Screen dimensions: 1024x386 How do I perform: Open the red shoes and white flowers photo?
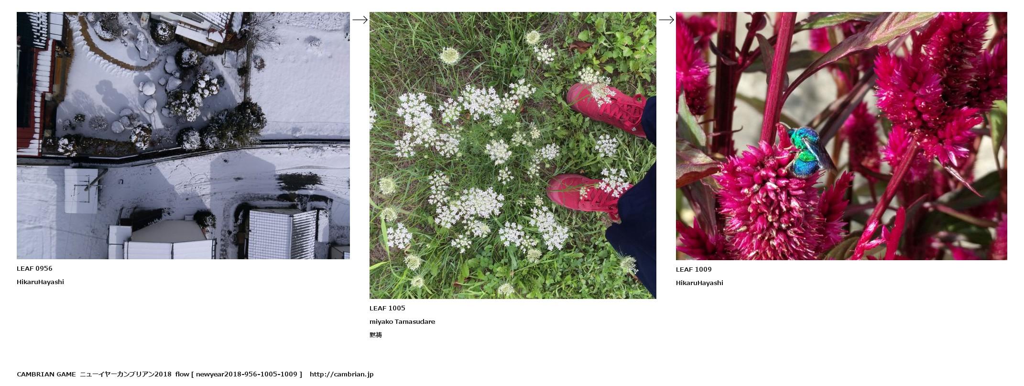[512, 155]
